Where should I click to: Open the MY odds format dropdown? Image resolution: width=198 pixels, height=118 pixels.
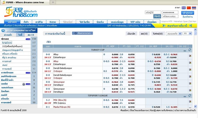[187, 33]
